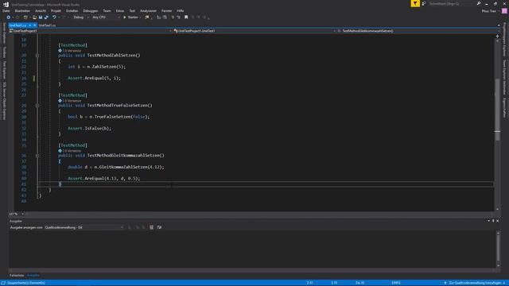Open the UnitTestProject1.UnitTest1 class navigation dropdown
The width and height of the screenshot is (509, 286).
(x=254, y=31)
